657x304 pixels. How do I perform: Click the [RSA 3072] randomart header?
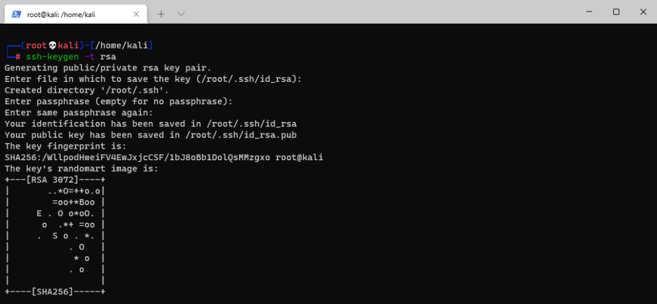point(55,180)
